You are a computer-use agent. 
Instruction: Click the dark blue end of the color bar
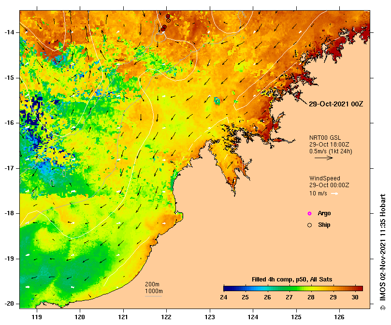pyautogui.click(x=227, y=289)
